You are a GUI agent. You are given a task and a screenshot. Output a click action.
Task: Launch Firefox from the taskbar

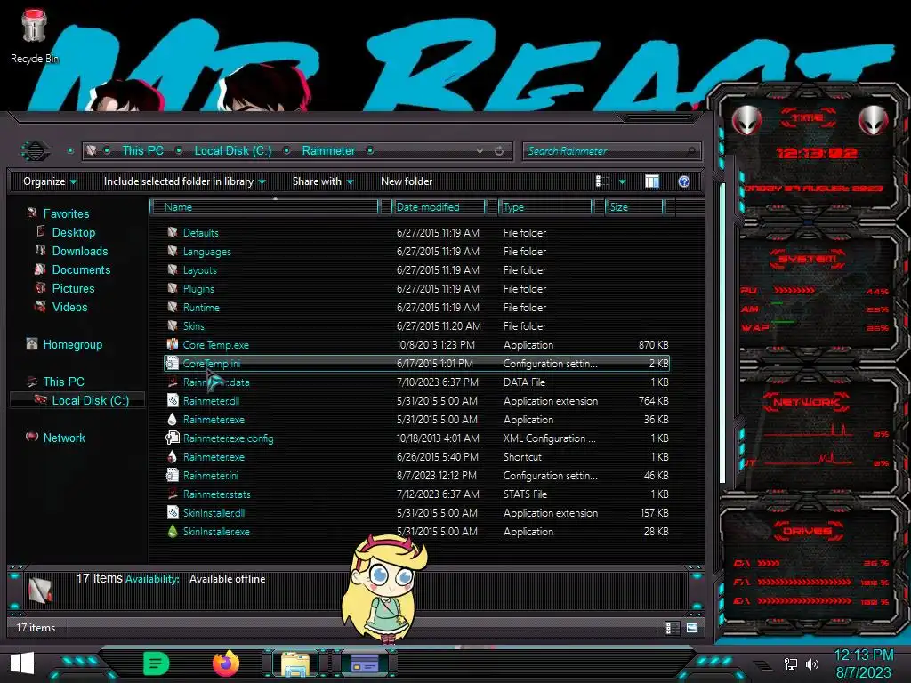click(226, 663)
